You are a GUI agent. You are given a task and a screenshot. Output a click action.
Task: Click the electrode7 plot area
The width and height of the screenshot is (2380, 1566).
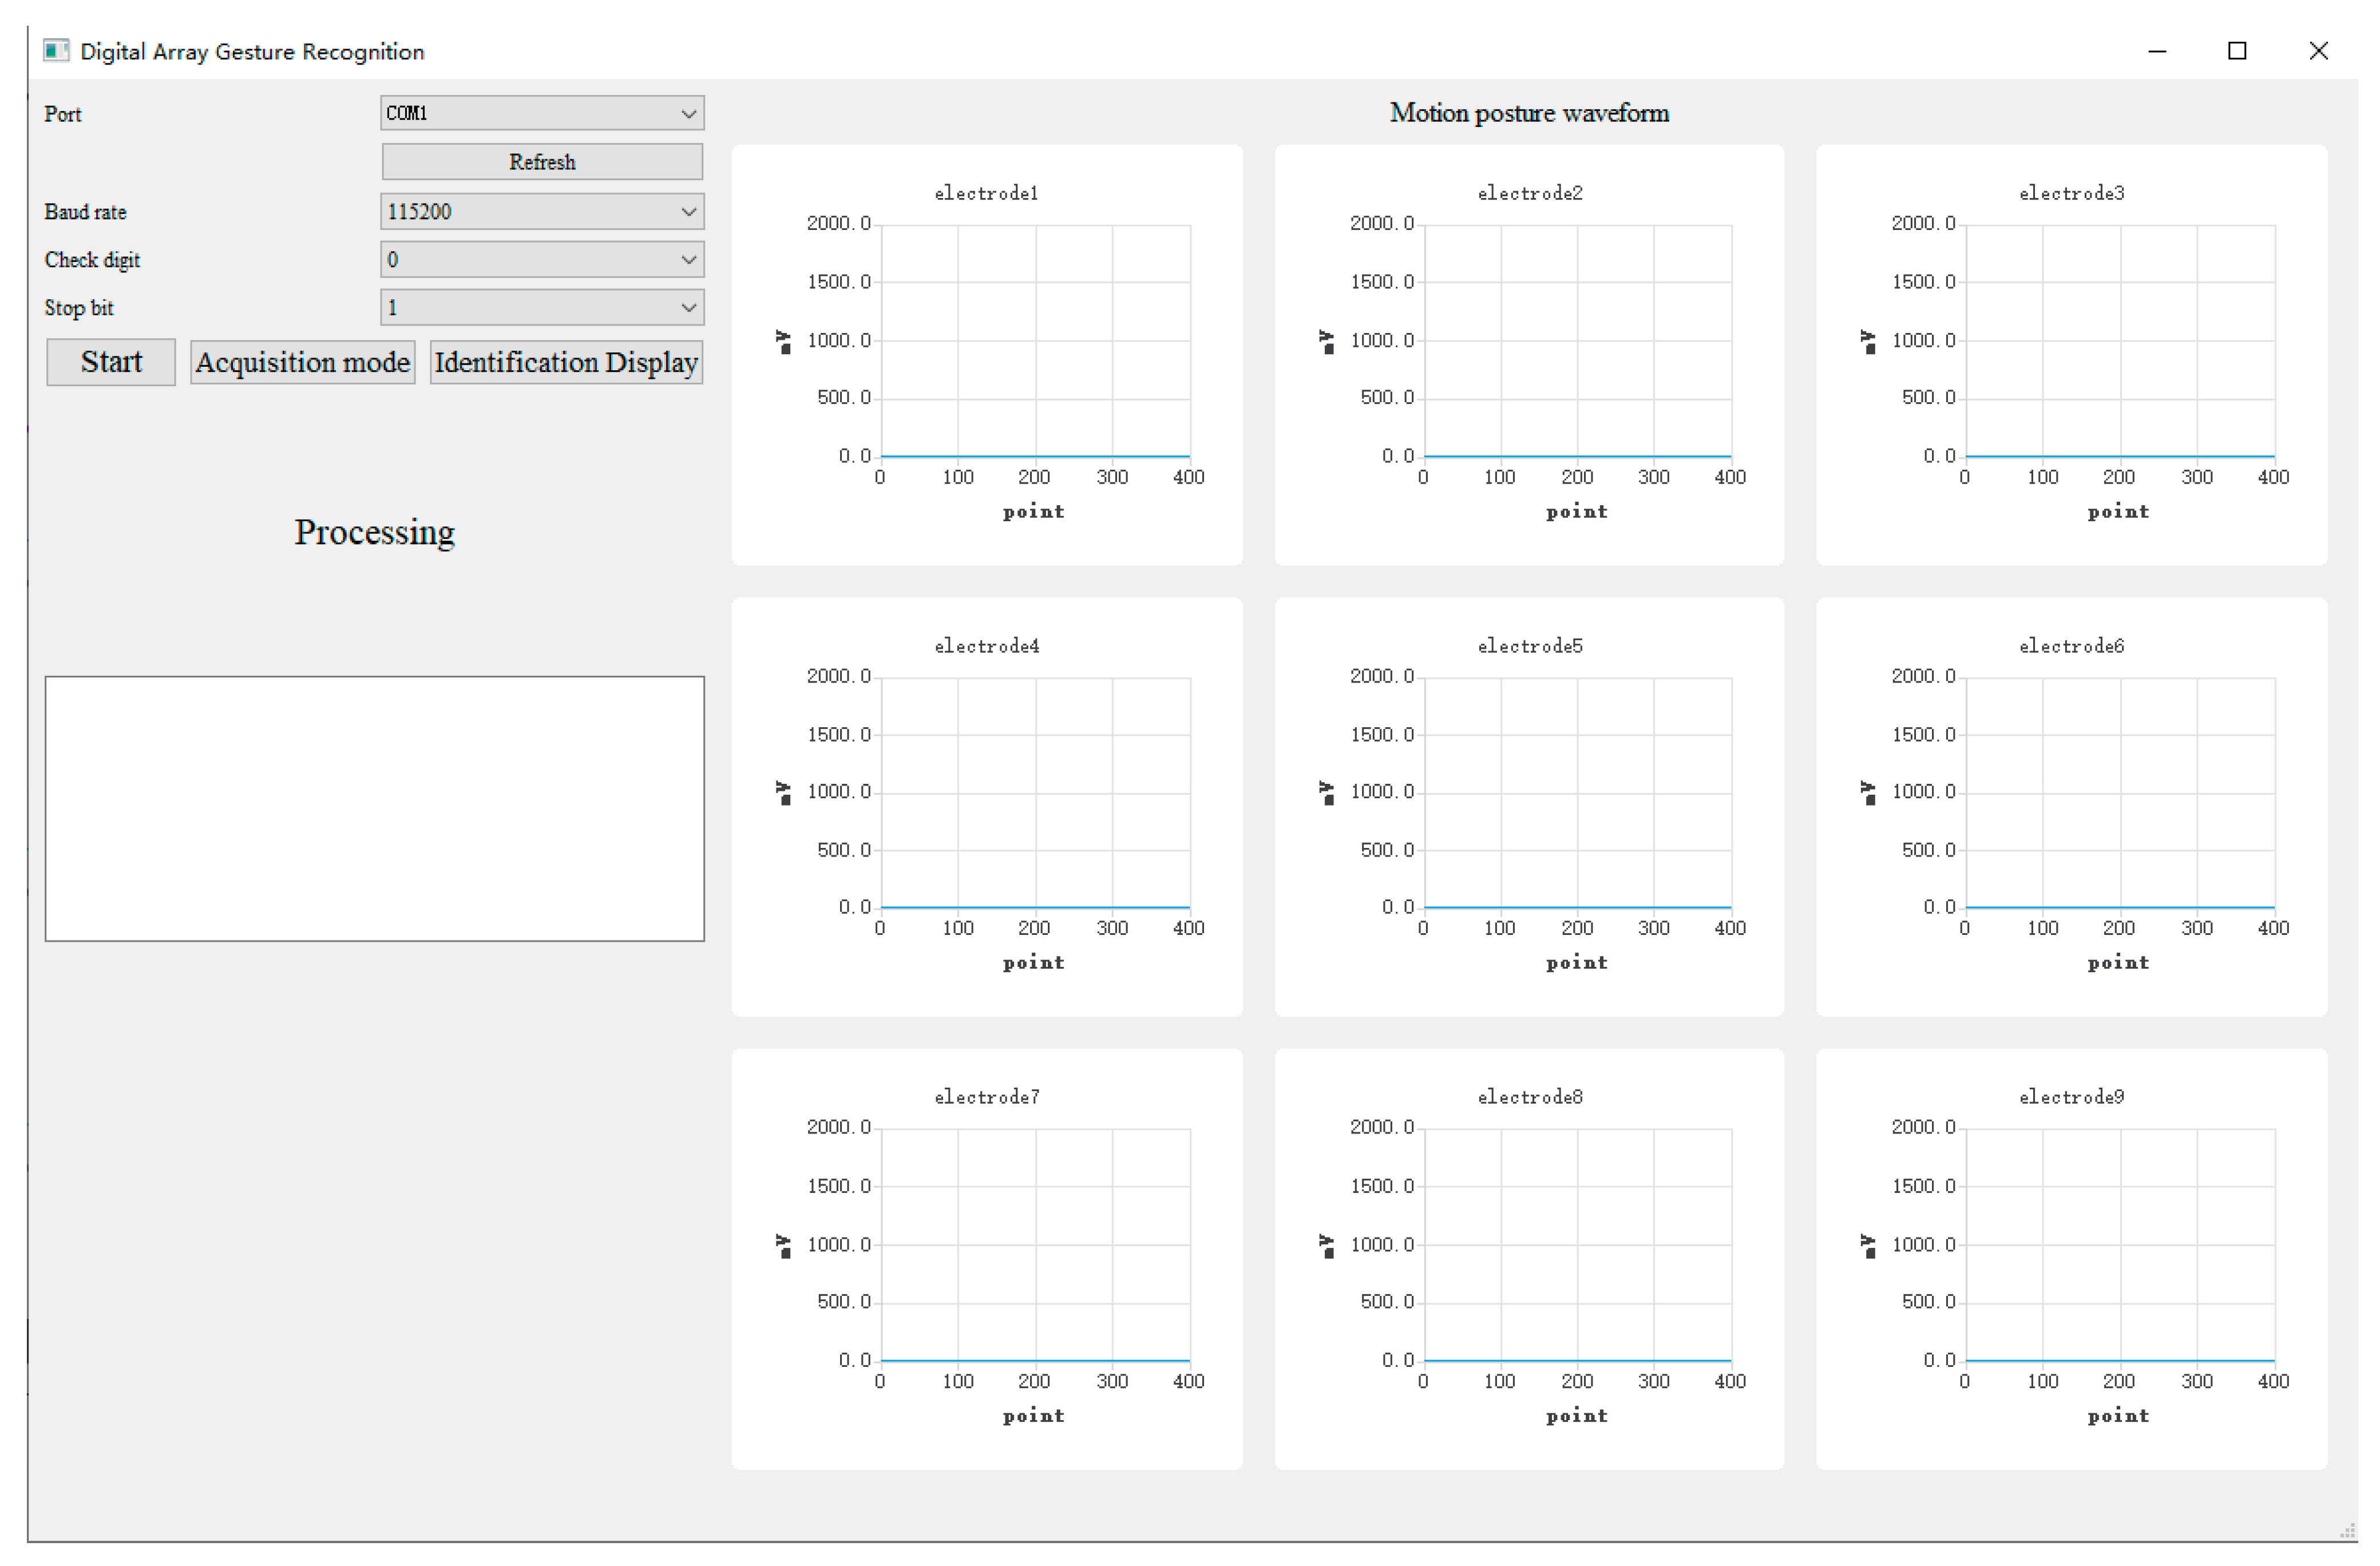point(1035,1244)
